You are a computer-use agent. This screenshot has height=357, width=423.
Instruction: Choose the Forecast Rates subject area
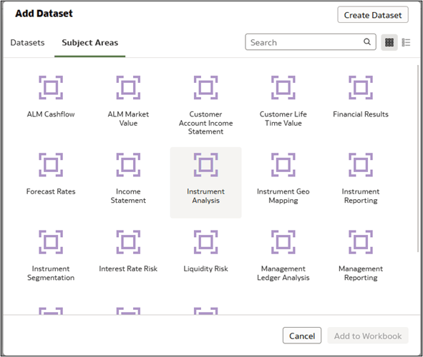51,165
